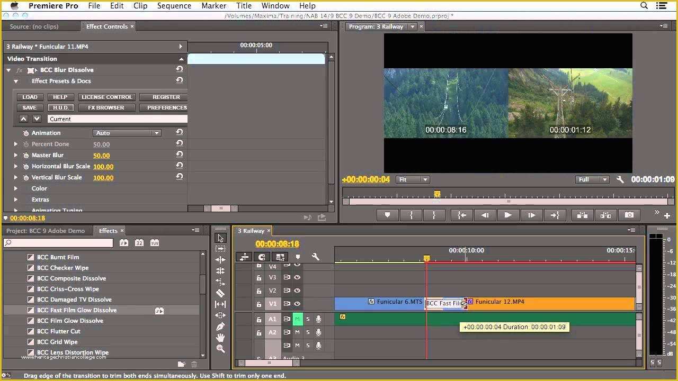Unmute track A1 with the M button
The width and height of the screenshot is (678, 381).
click(x=298, y=319)
